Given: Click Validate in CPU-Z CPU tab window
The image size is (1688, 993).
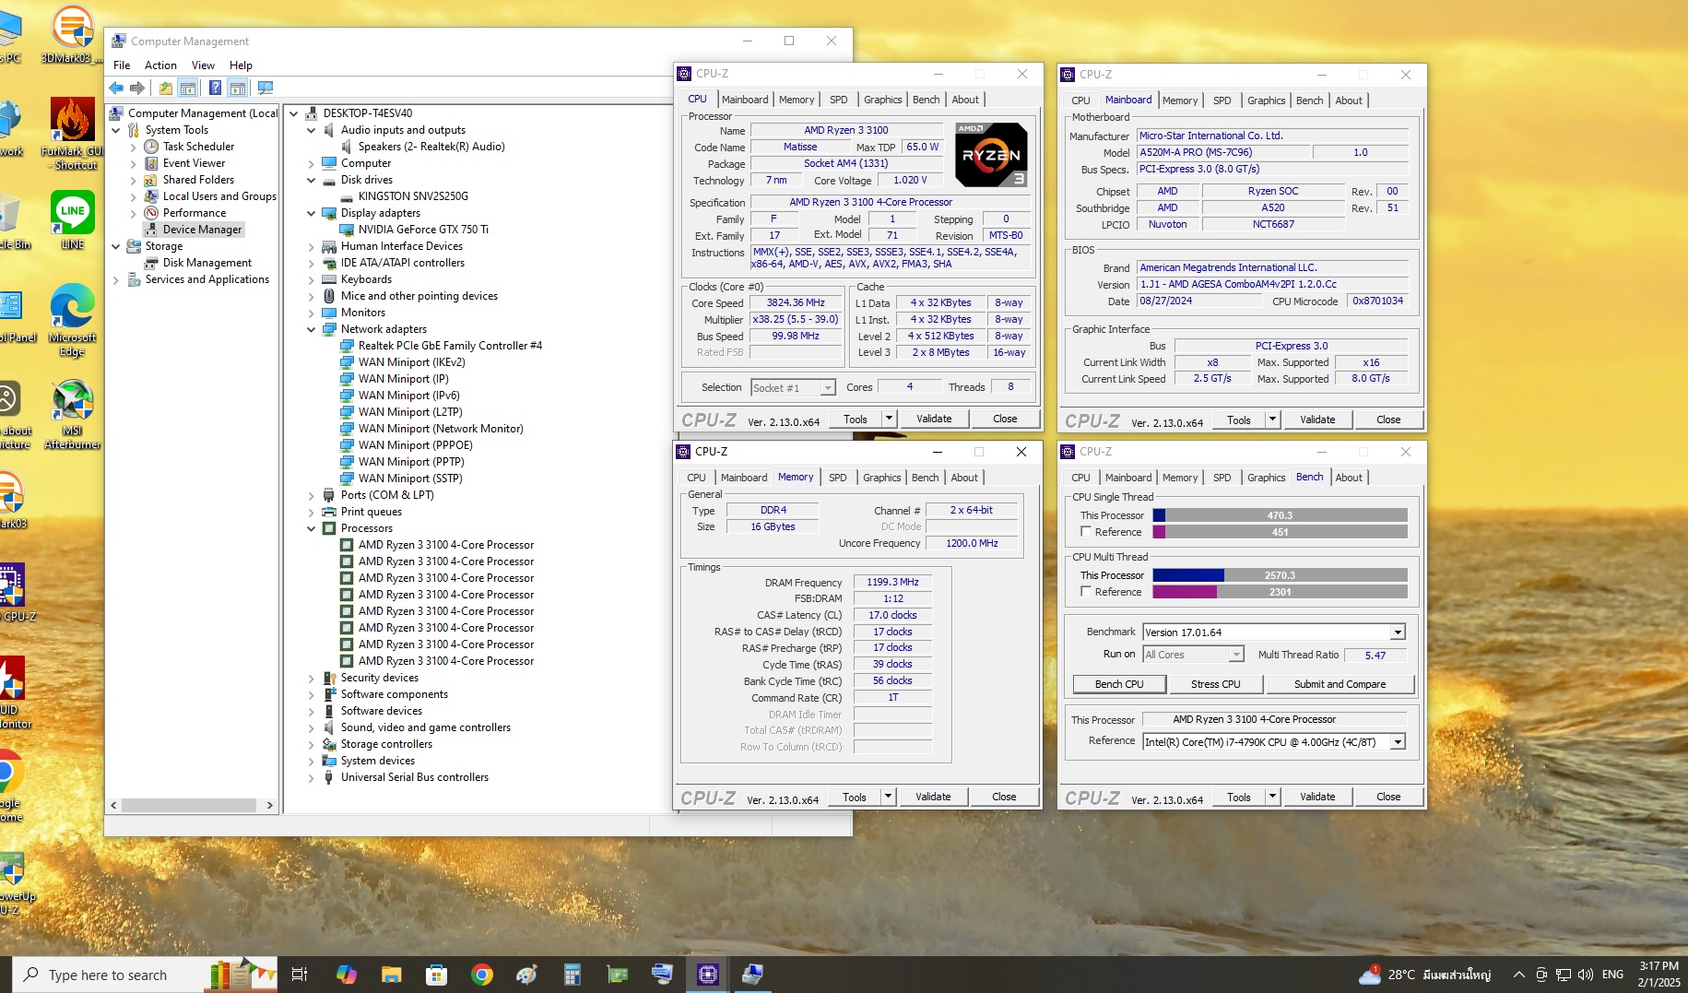Looking at the screenshot, I should tap(933, 419).
